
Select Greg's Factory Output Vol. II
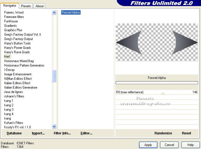pos(22,34)
